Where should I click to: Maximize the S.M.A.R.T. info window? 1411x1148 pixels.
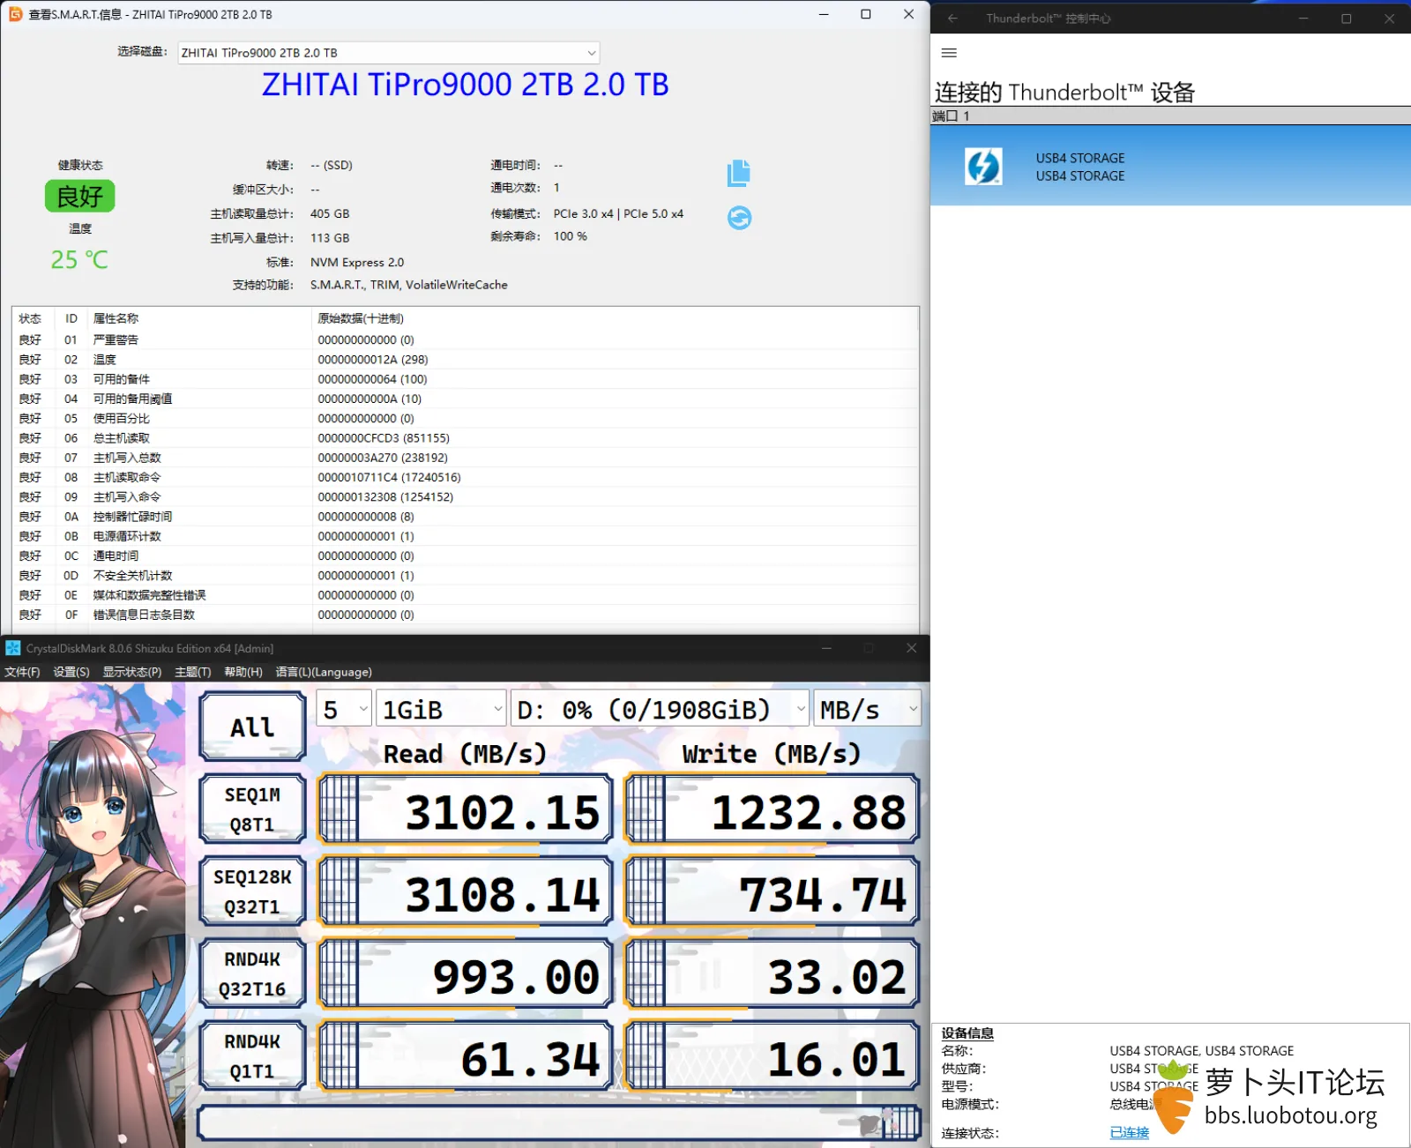tap(866, 14)
